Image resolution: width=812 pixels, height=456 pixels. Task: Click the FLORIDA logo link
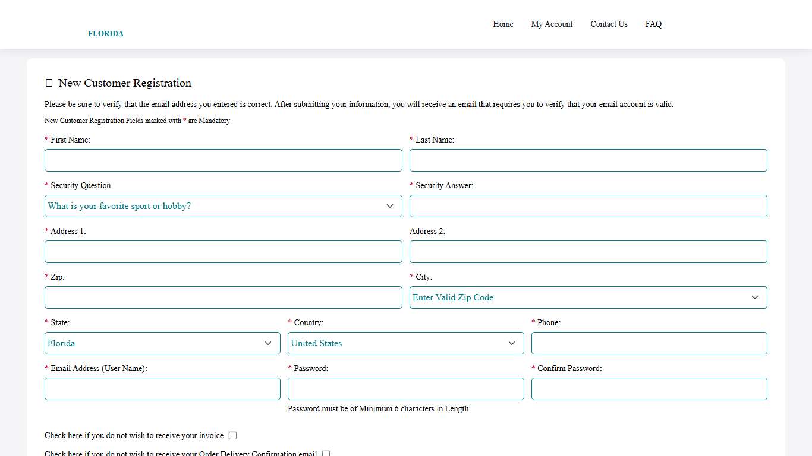[106, 33]
